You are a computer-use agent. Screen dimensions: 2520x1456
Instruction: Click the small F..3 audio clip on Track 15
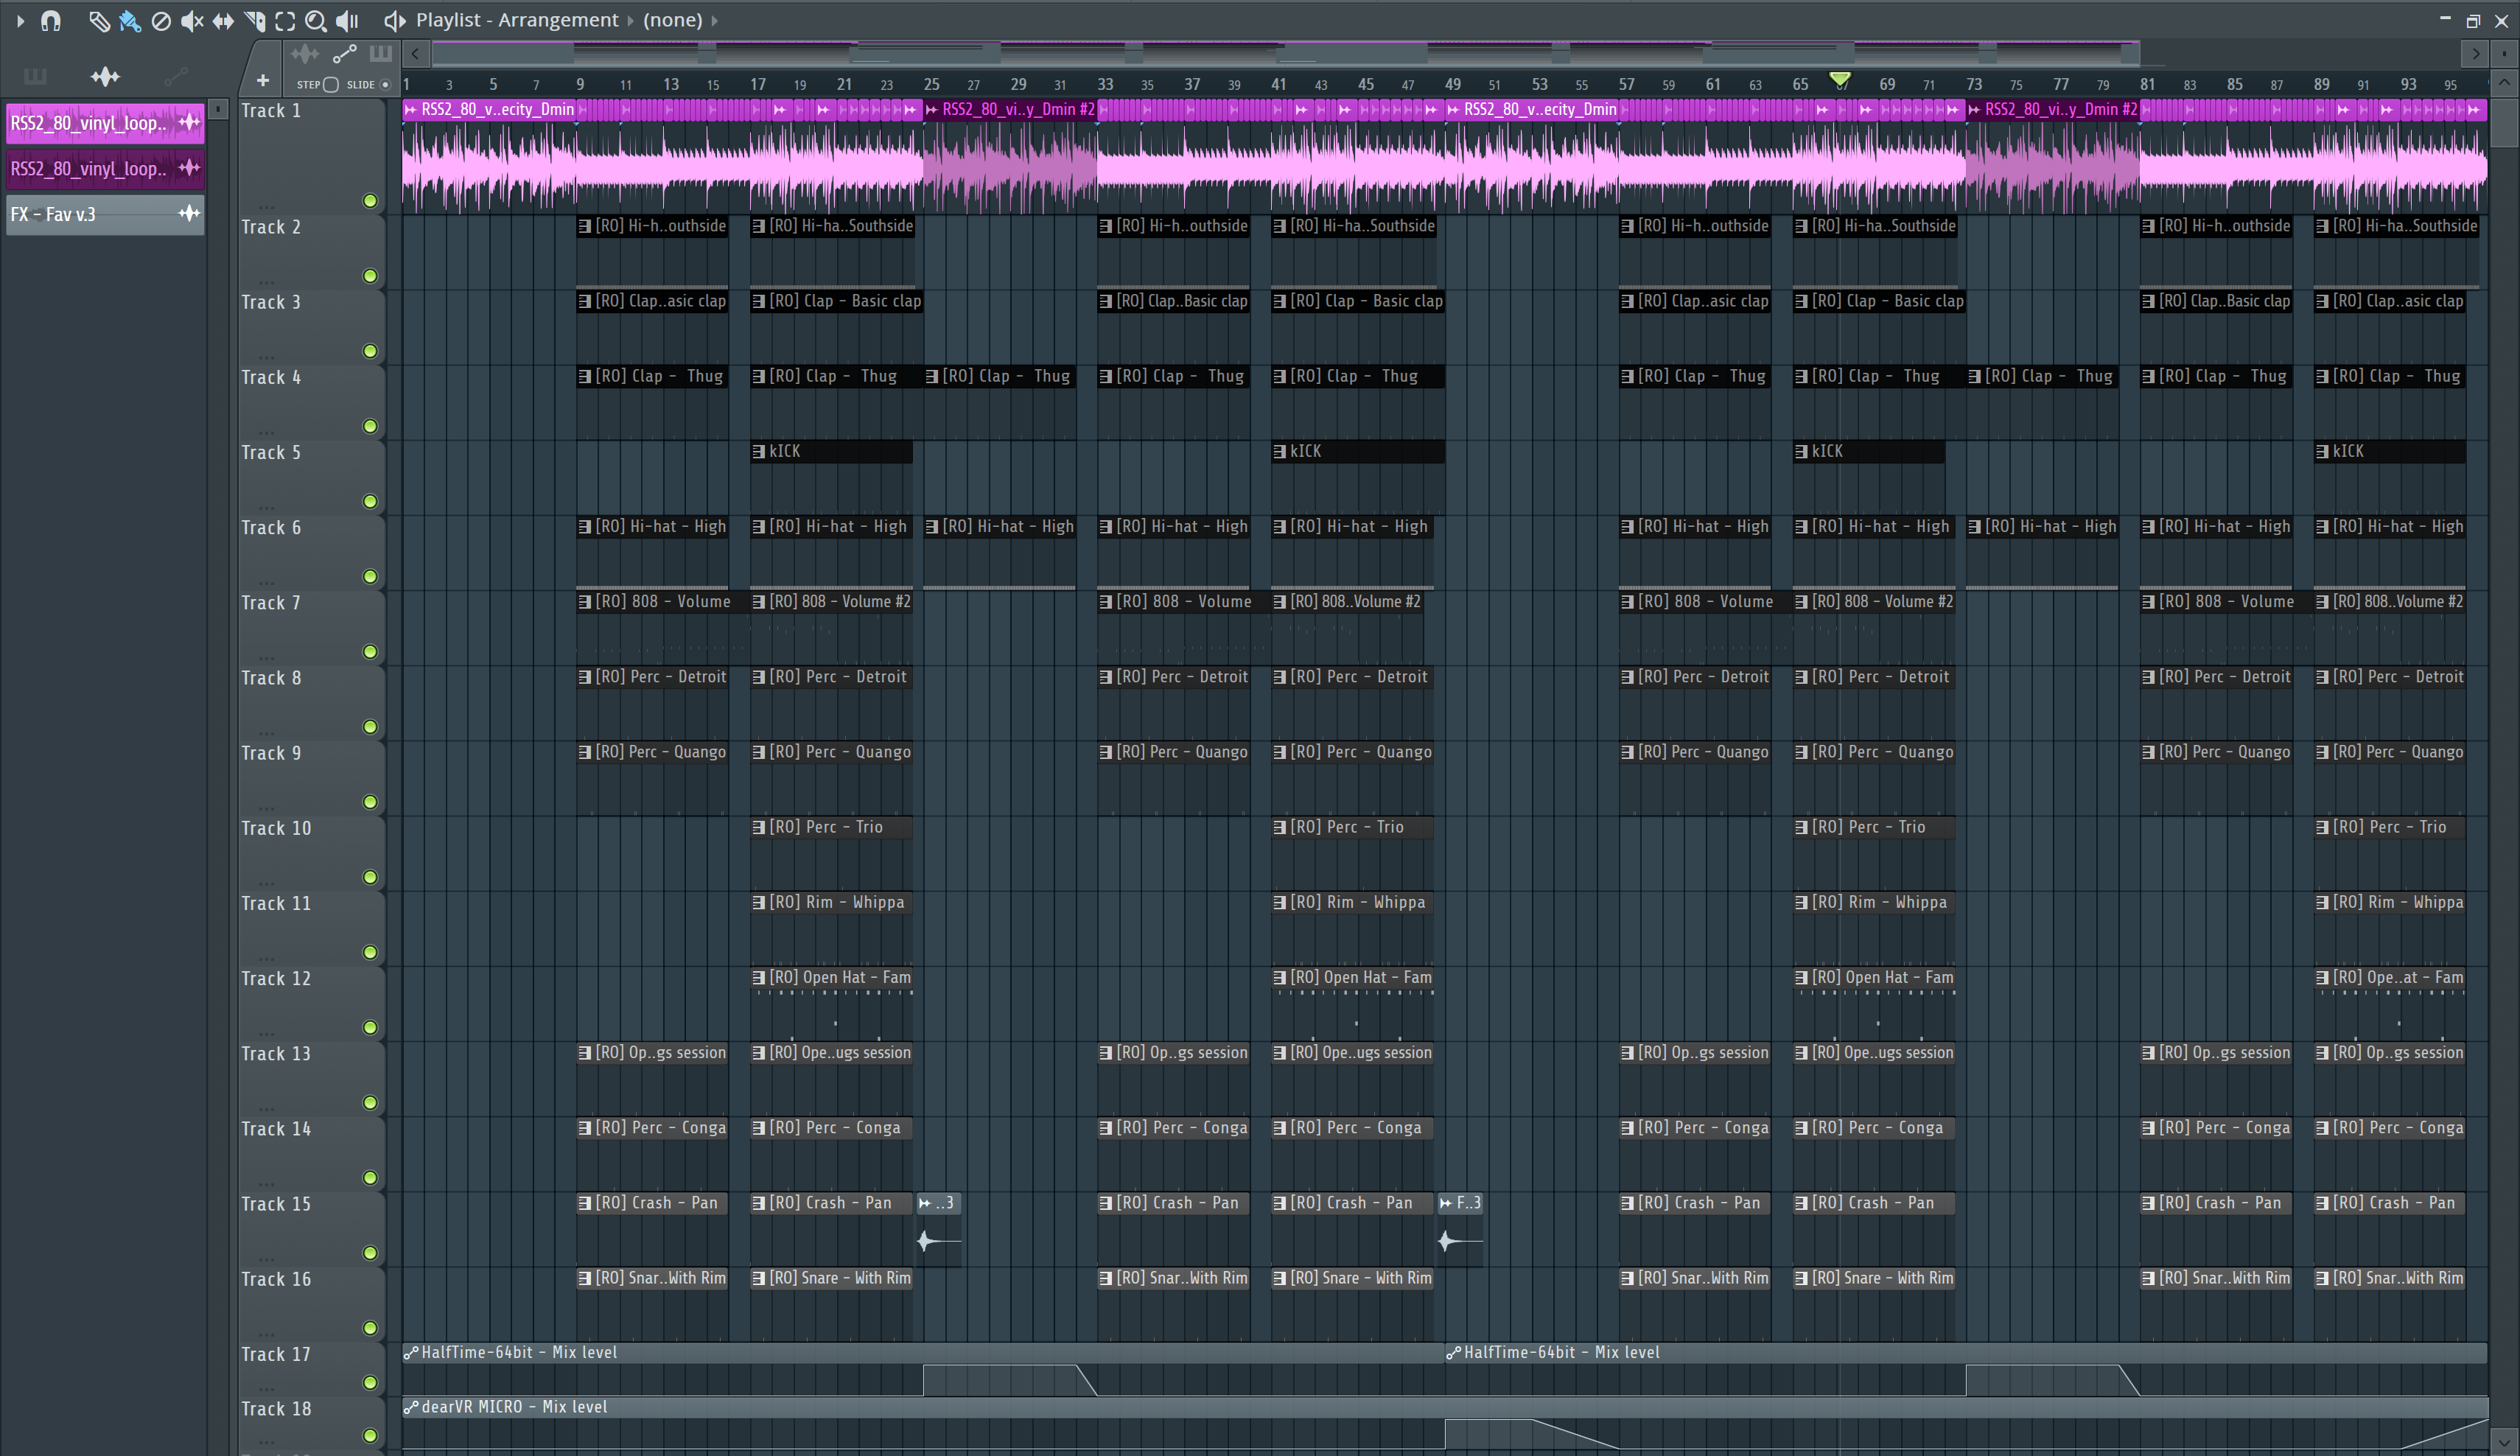tap(1460, 1230)
